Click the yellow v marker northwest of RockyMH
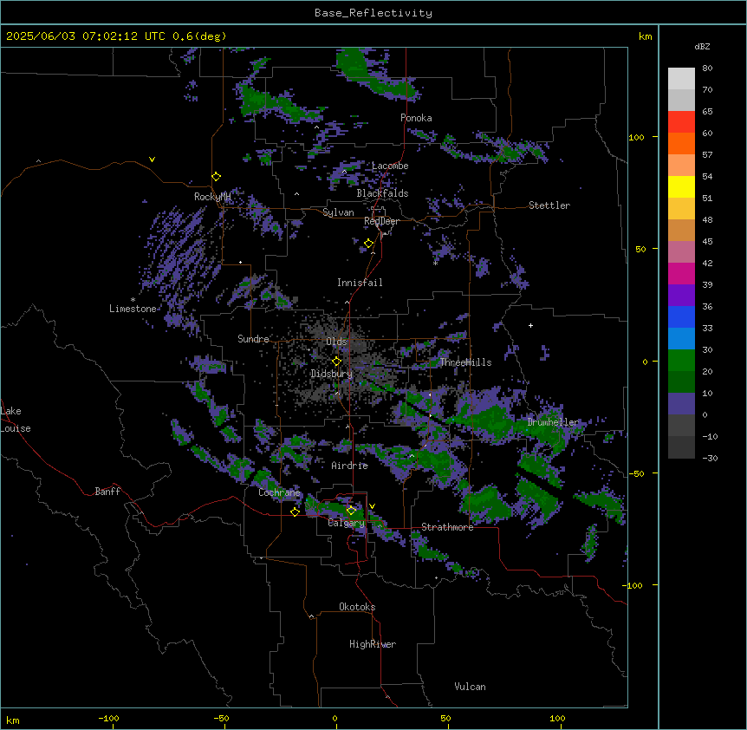The height and width of the screenshot is (730, 747). (152, 160)
